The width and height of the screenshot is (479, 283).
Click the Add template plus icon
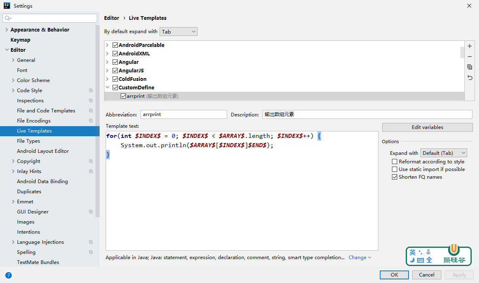(470, 46)
